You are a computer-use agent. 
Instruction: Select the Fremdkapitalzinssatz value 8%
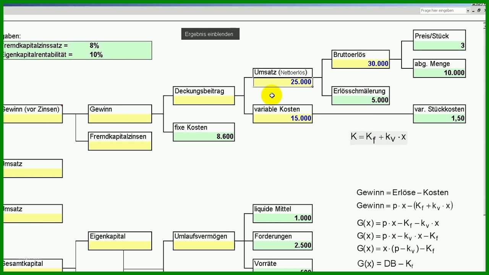pos(94,45)
